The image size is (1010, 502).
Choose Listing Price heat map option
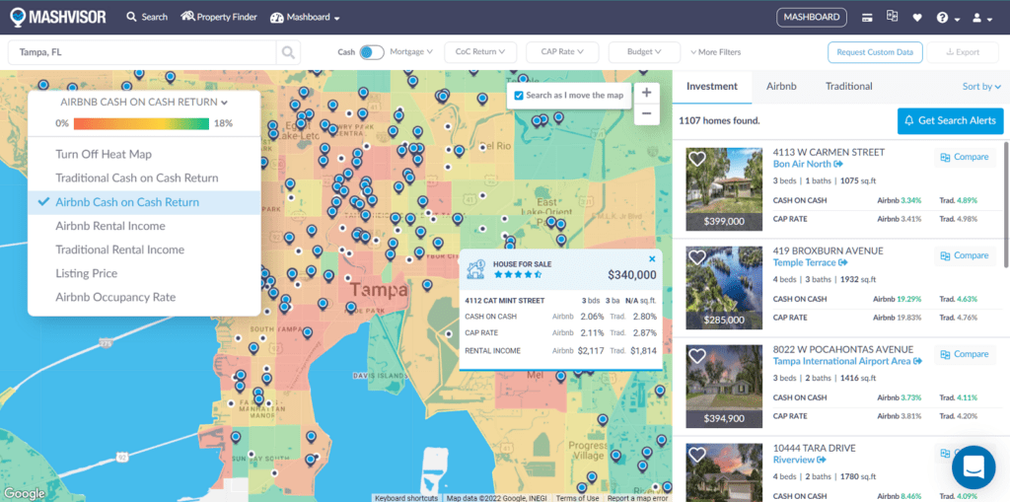86,273
